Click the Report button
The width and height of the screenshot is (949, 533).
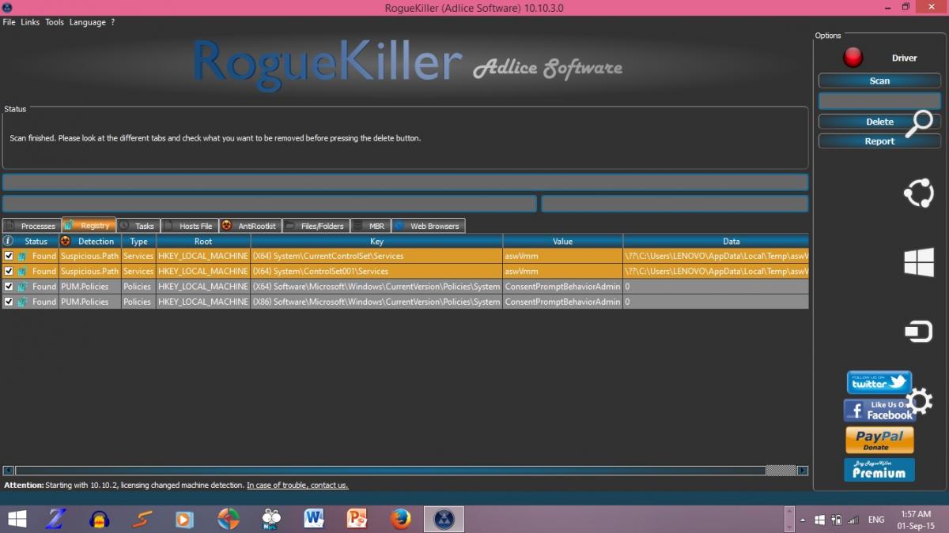879,141
